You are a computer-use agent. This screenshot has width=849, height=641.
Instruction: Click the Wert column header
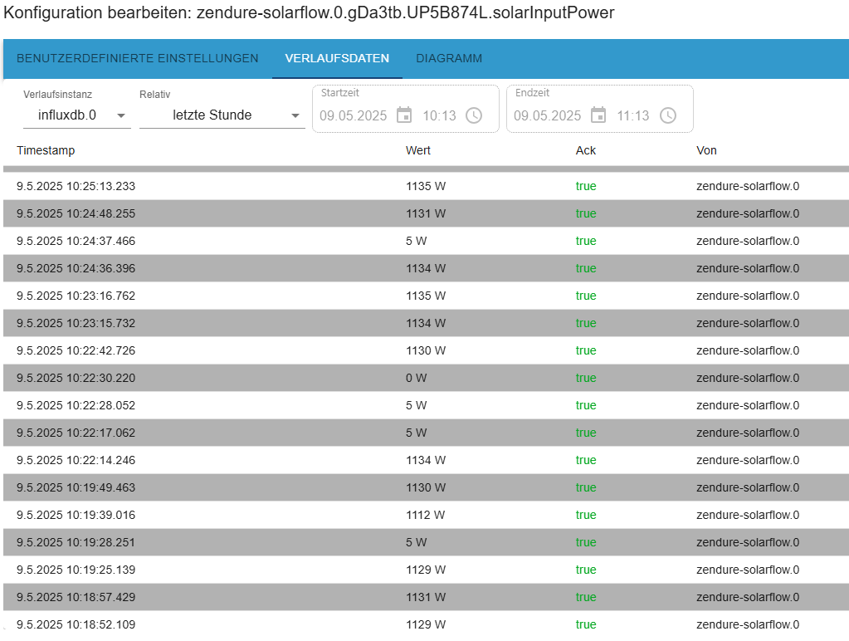coord(418,150)
